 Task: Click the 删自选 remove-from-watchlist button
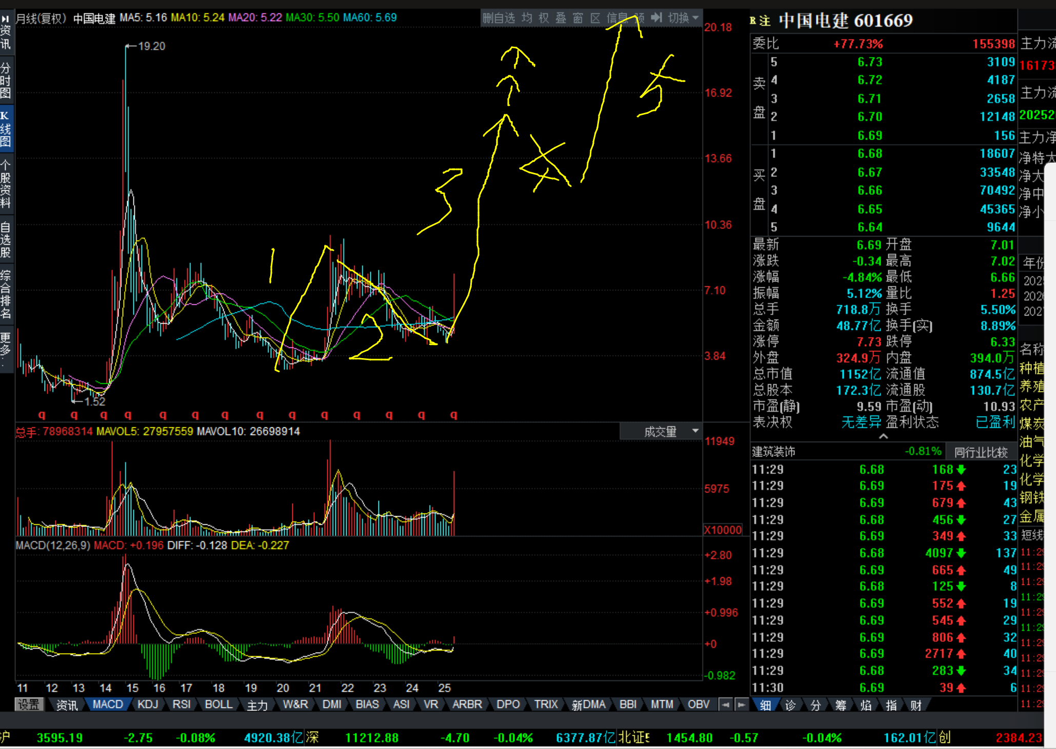pos(499,18)
